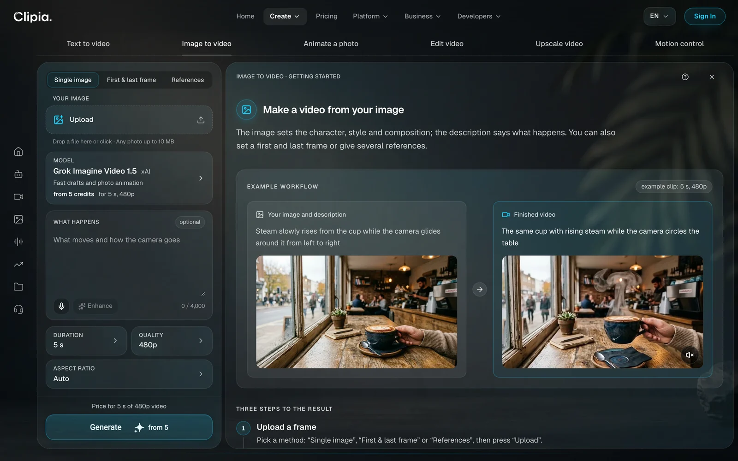Switch to Upscale video tab

coord(559,44)
